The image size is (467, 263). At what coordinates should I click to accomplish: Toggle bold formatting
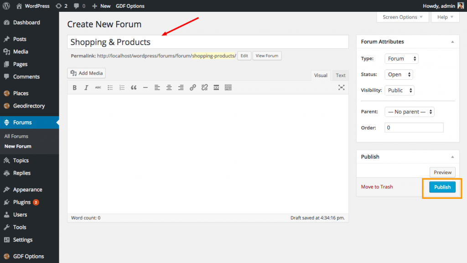pyautogui.click(x=75, y=88)
